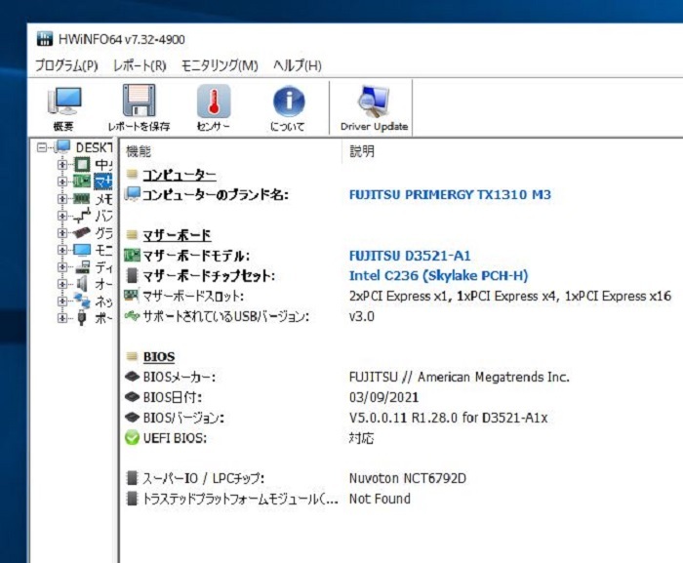Click the chip icon beside マザーボードチップセット
Viewport: 683px width, 563px height.
132,275
